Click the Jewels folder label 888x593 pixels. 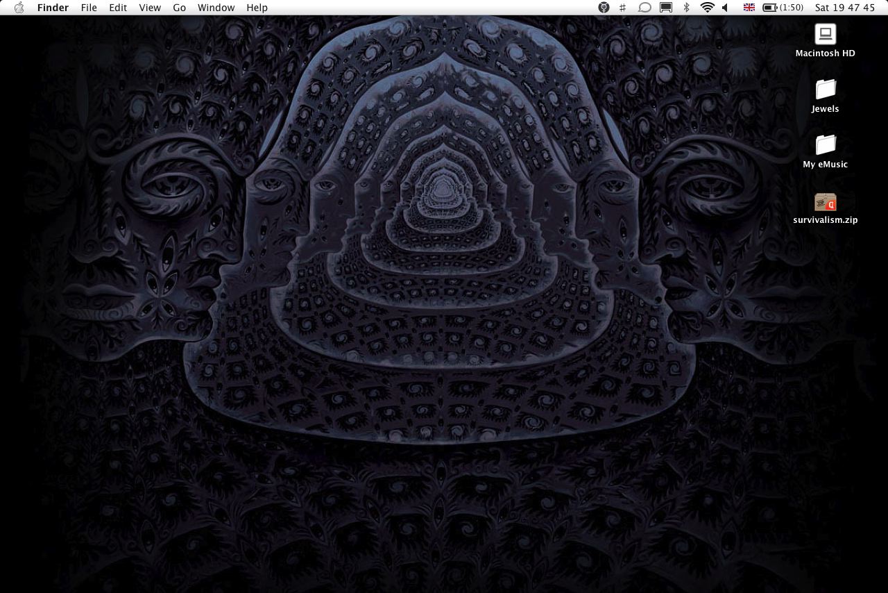pyautogui.click(x=826, y=109)
